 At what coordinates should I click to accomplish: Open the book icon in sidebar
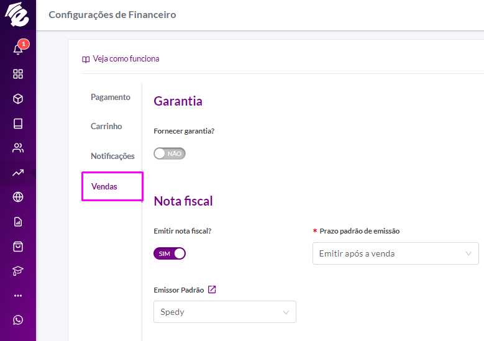pyautogui.click(x=18, y=124)
